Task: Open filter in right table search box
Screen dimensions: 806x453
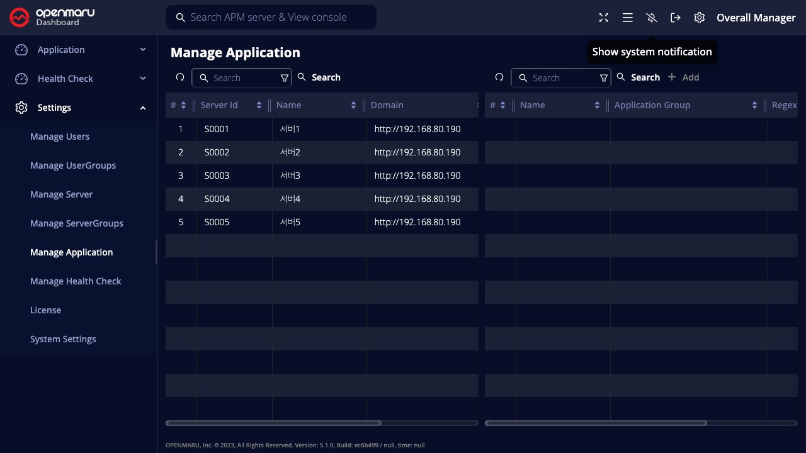Action: point(603,78)
